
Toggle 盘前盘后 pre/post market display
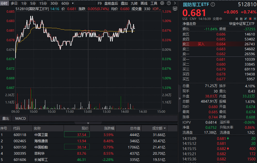point(111,3)
